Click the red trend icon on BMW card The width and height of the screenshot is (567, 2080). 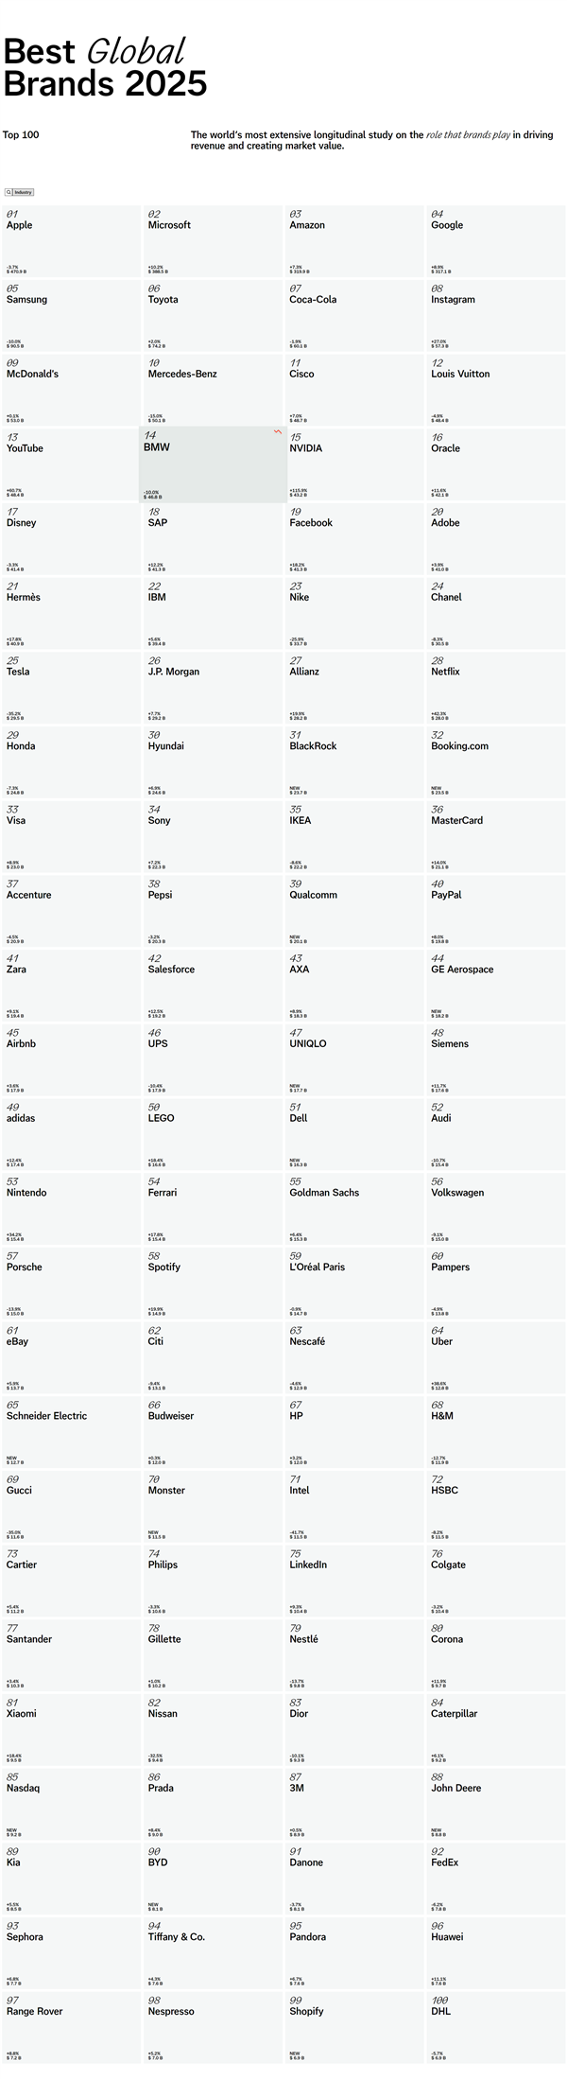278,431
